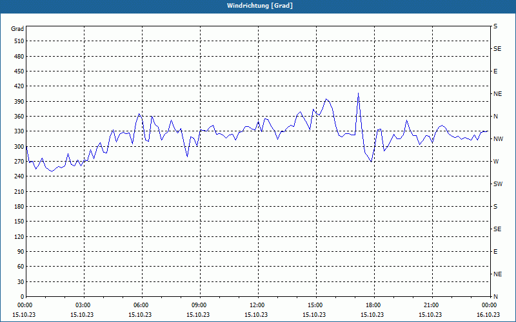Click the 15:00 time axis label
This screenshot has width=516, height=322.
pos(315,305)
